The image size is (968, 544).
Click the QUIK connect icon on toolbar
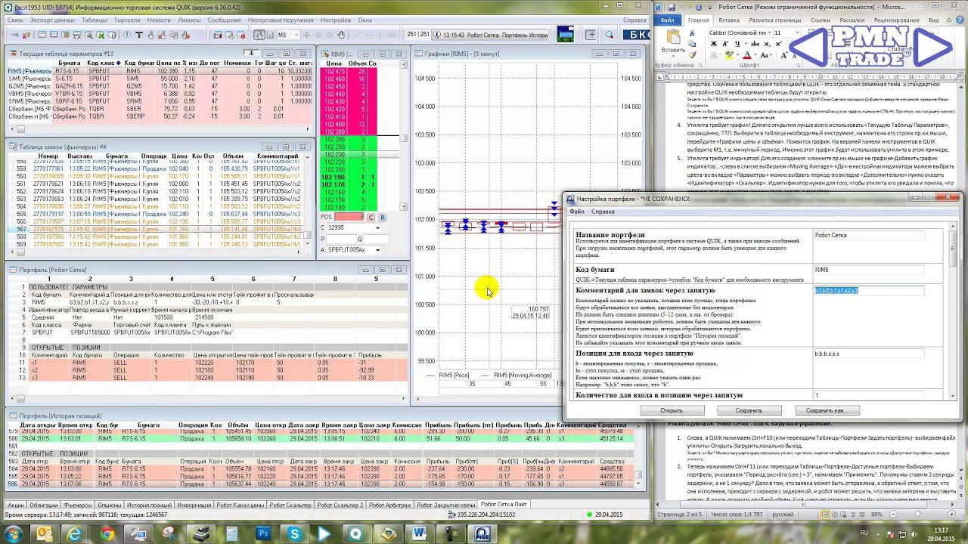click(17, 35)
